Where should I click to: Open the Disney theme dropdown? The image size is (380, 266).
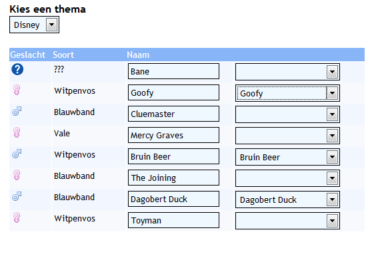[x=34, y=25]
